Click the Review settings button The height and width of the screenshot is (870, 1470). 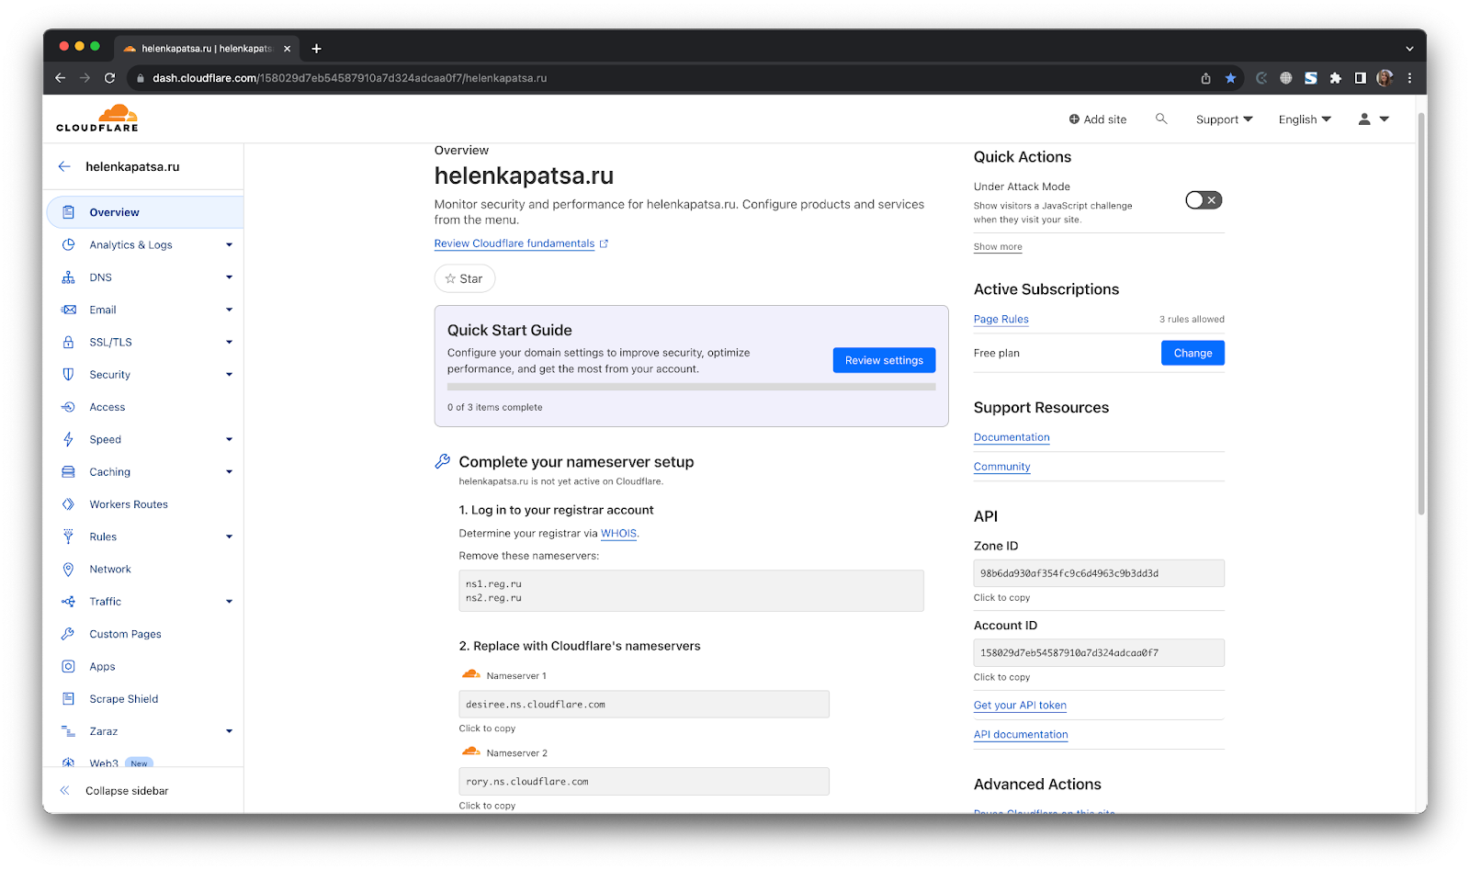[x=884, y=360]
